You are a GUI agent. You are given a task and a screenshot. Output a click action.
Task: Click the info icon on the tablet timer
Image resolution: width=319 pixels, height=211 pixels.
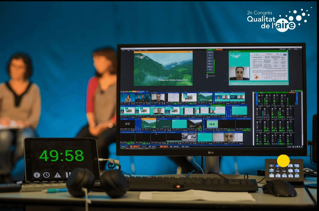(x=37, y=175)
